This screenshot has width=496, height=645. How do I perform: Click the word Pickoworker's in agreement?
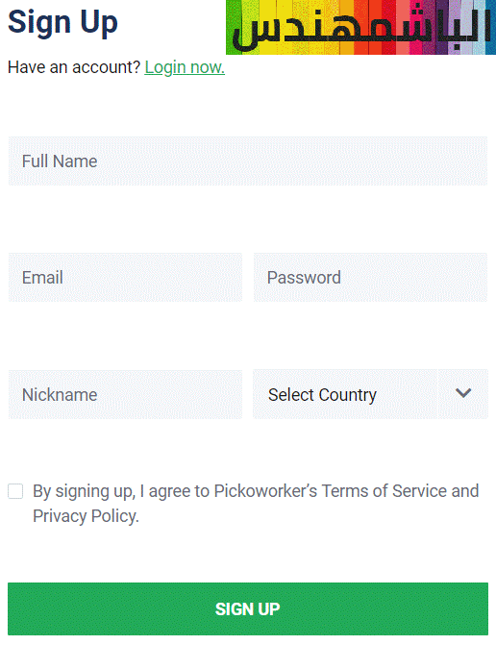coord(265,491)
